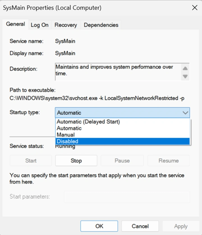Viewport: 202px width, 235px height.
Task: Click the Start service button
Action: pyautogui.click(x=31, y=161)
